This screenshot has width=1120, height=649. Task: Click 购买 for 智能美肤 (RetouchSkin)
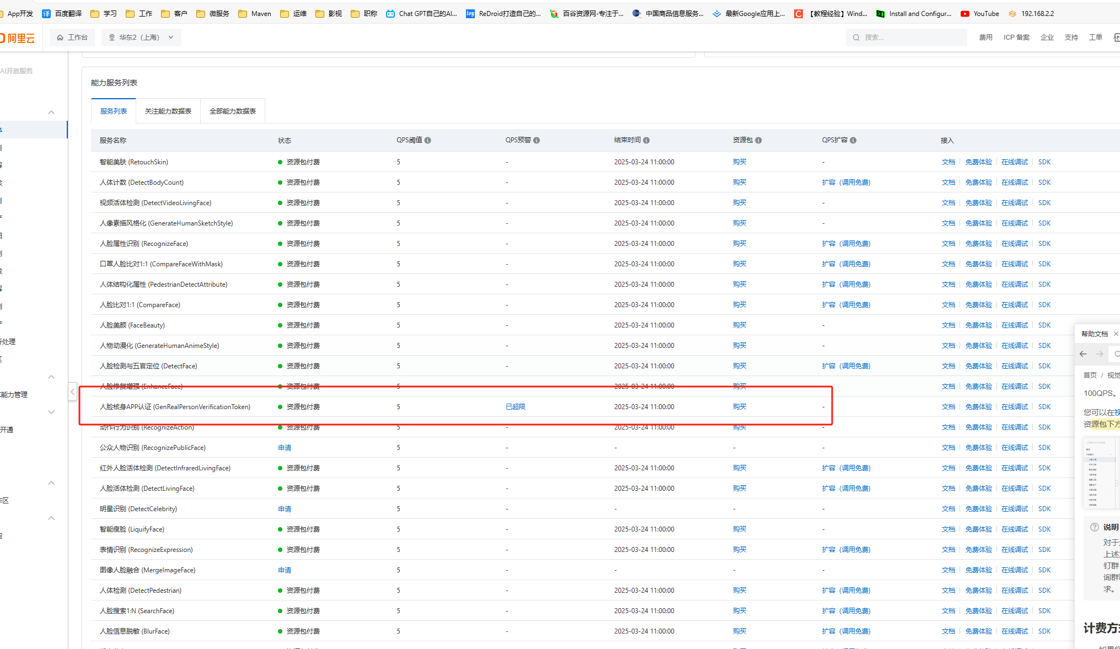(739, 162)
